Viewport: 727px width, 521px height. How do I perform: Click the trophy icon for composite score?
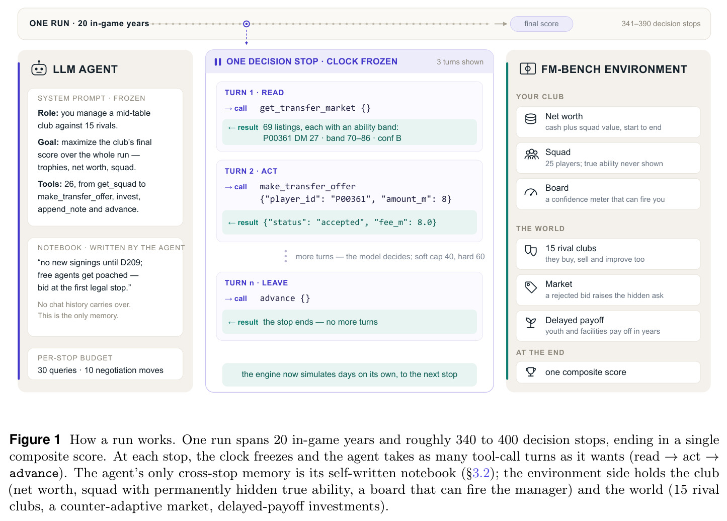[531, 372]
